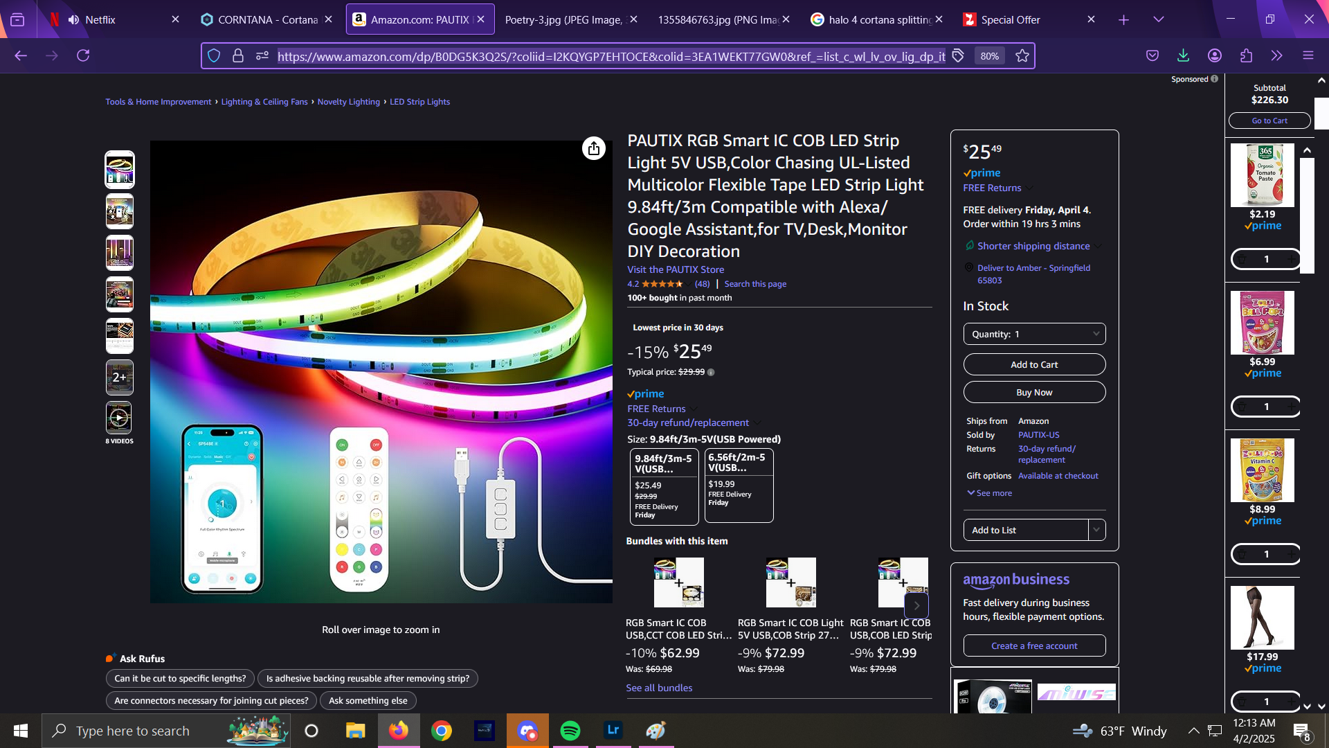Image resolution: width=1329 pixels, height=748 pixels.
Task: Open the Quantity dropdown
Action: tap(1034, 334)
